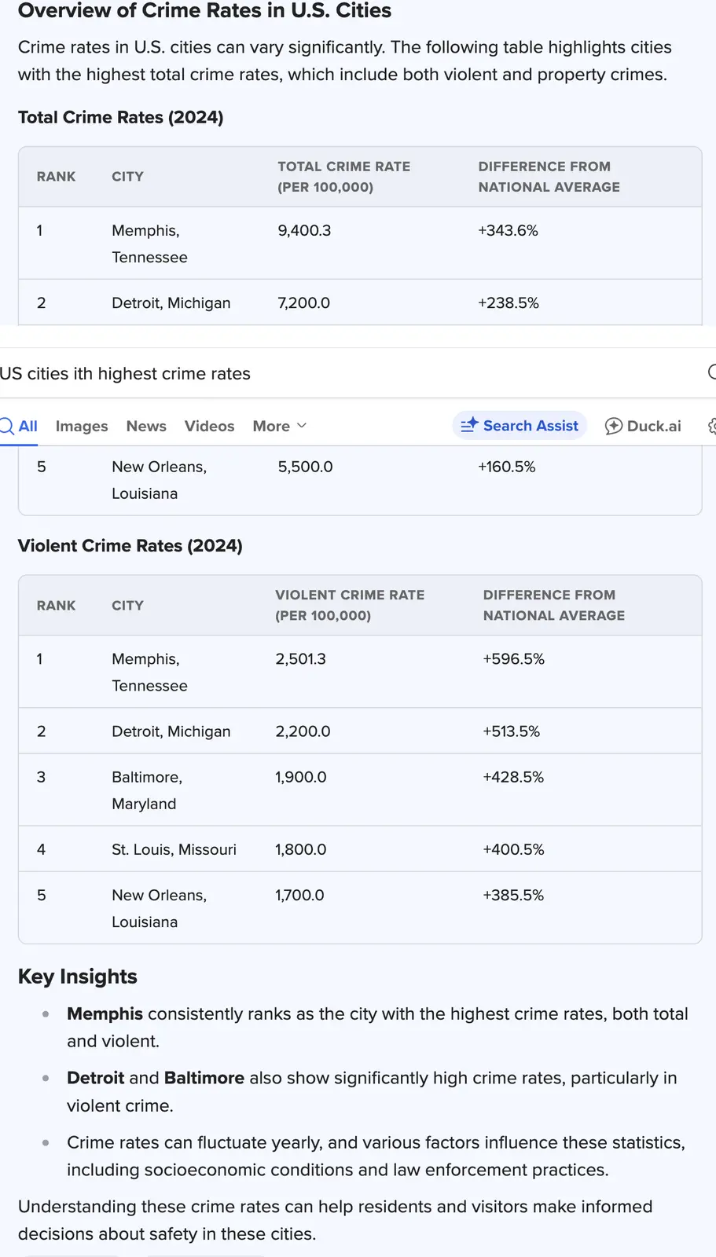Screen dimensions: 716x1257
Task: Click the +596.5% difference value
Action: click(513, 659)
